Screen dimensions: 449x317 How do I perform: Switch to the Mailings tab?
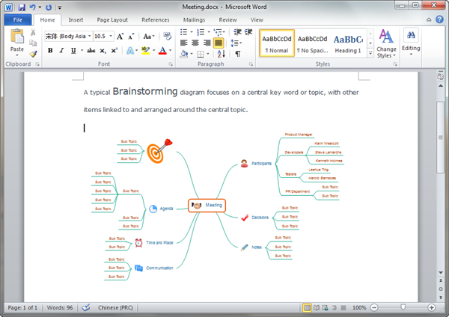coord(194,20)
